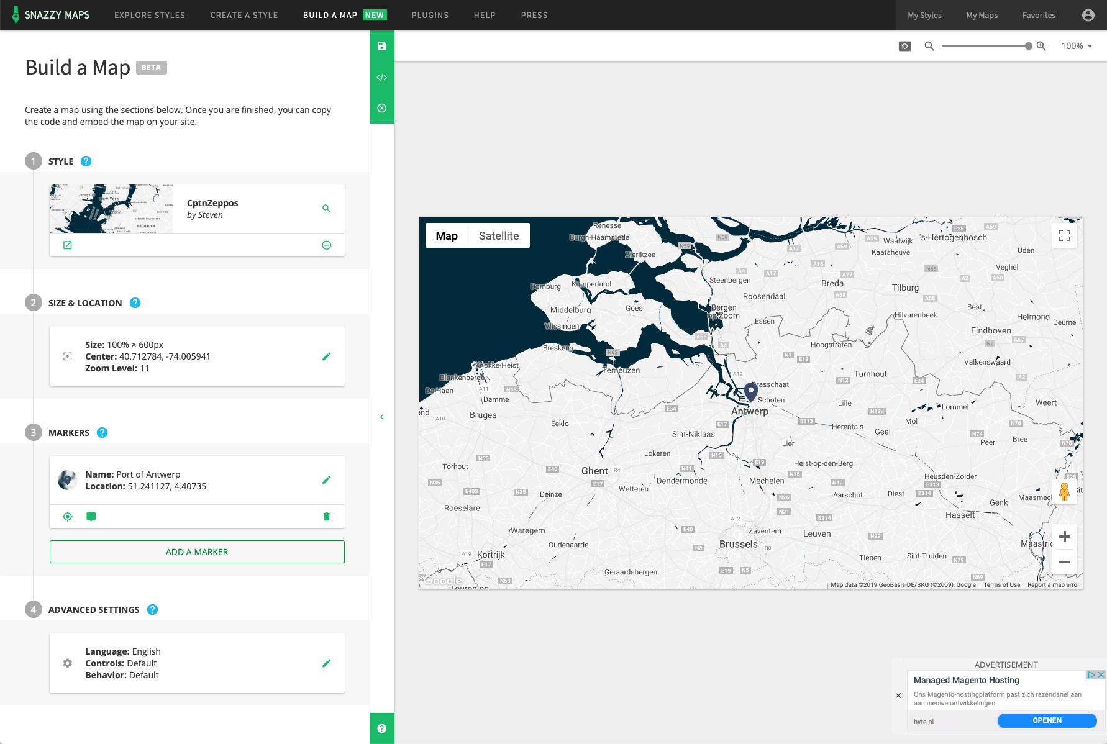
Task: Click the OPENEN ad button
Action: pos(1047,720)
